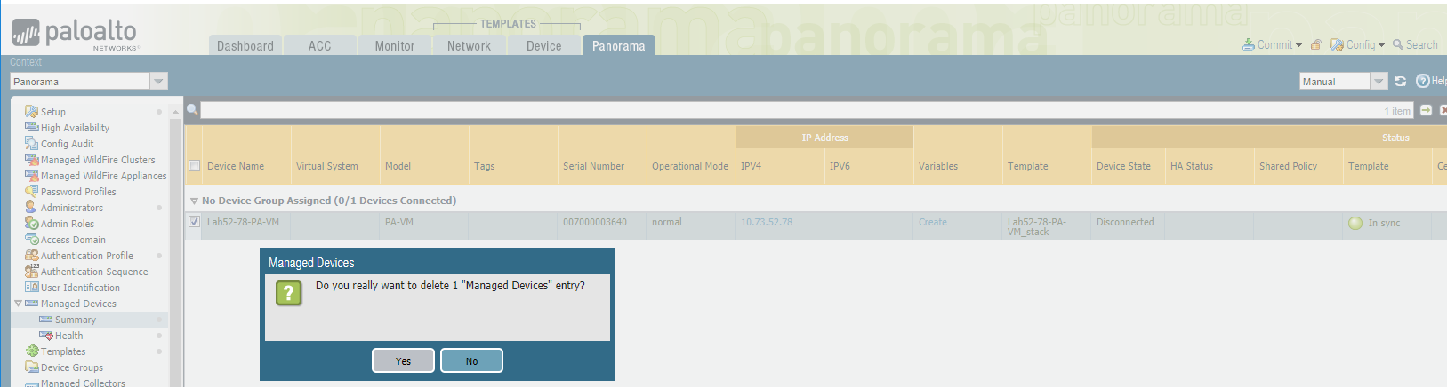Click the filter bar magnifier icon
1447x387 pixels.
point(192,110)
